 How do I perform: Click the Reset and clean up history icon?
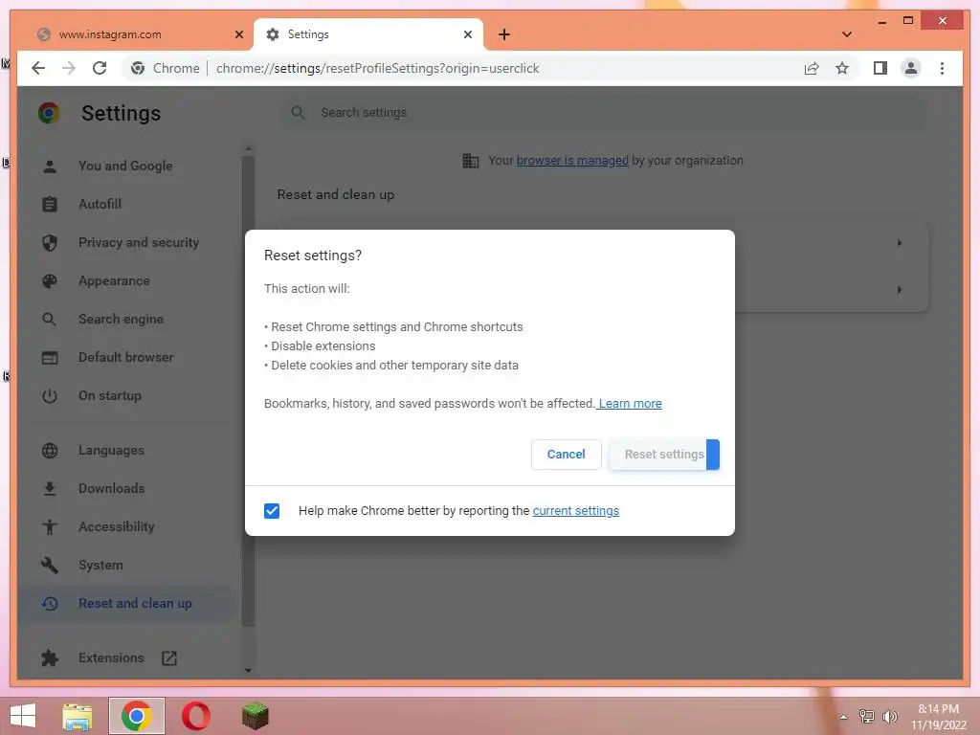(50, 604)
